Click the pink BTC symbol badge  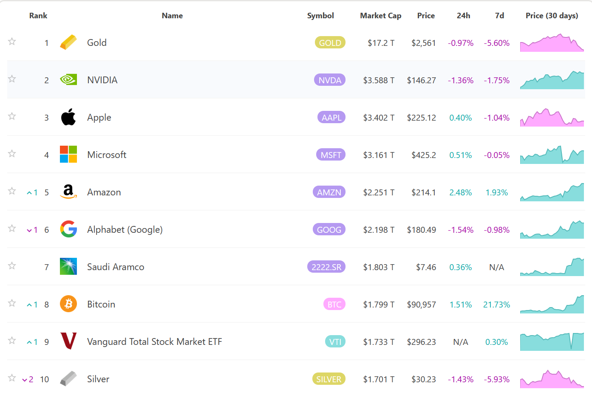tap(334, 304)
